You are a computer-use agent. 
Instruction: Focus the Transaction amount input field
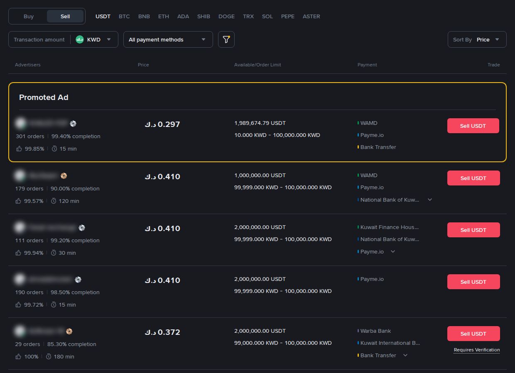pyautogui.click(x=39, y=39)
